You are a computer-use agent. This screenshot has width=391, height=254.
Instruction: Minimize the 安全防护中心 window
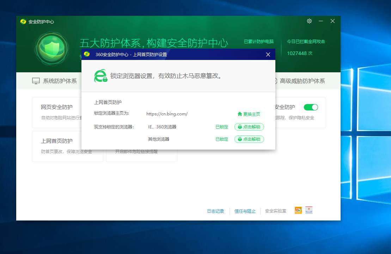pos(321,21)
